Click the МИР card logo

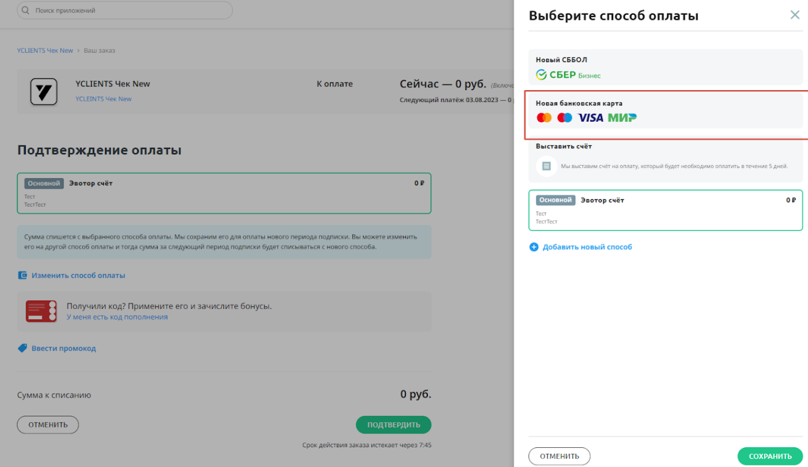point(622,118)
